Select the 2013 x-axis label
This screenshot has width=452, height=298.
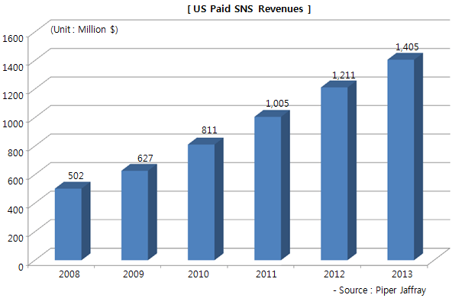(x=402, y=274)
